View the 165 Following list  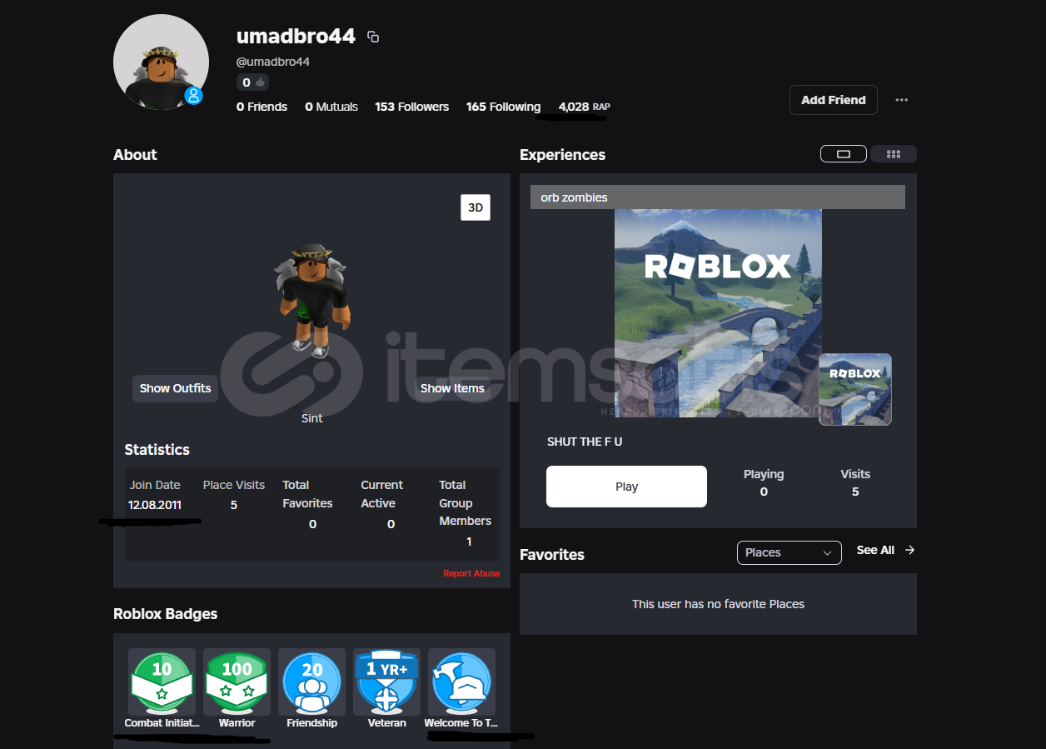(503, 107)
